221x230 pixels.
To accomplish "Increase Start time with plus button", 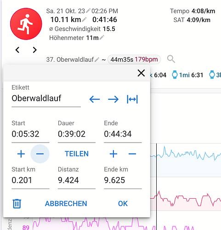I will [21, 154].
